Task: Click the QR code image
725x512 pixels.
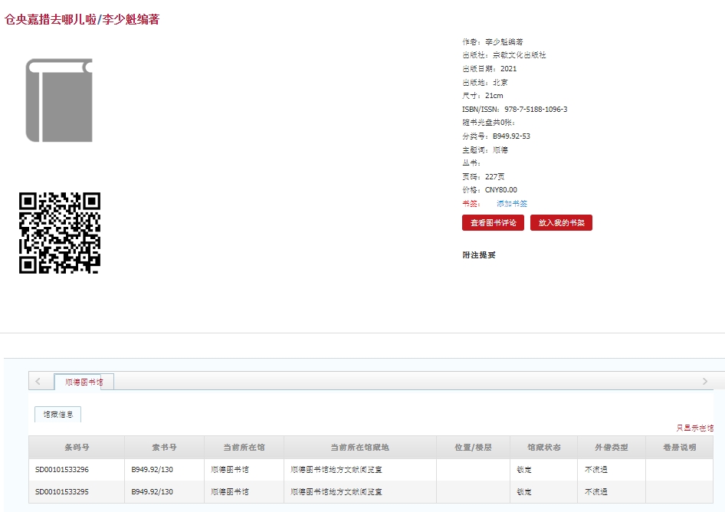Action: coord(60,233)
